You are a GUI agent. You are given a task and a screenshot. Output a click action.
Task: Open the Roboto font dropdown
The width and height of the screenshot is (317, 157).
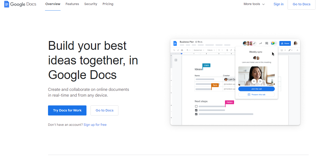point(211,50)
